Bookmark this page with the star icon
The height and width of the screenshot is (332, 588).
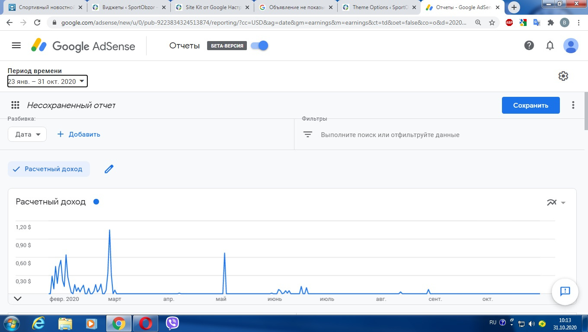(x=492, y=23)
